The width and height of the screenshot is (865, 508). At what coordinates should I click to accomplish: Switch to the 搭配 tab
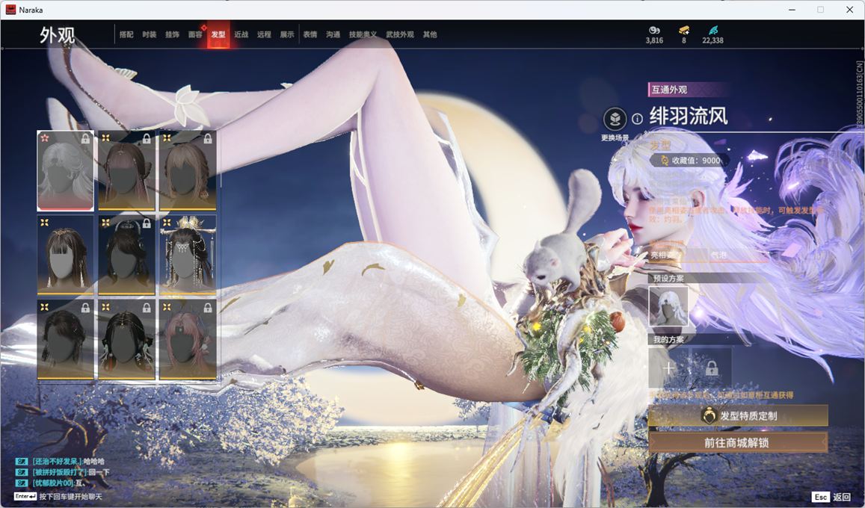pyautogui.click(x=126, y=34)
